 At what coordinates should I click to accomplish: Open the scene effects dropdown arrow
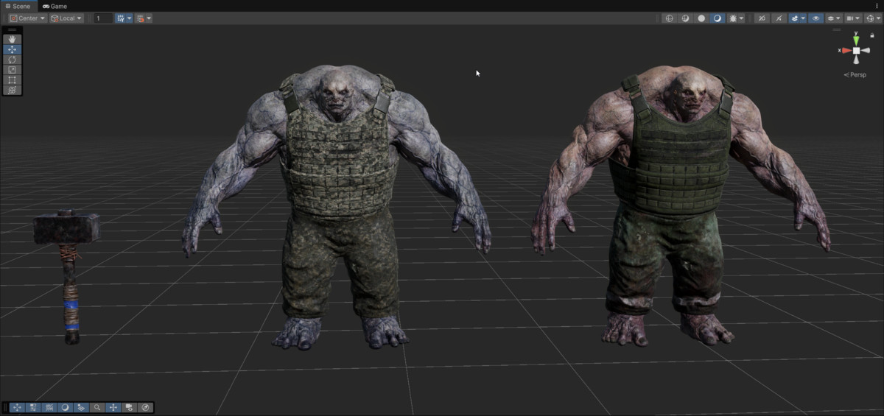pyautogui.click(x=803, y=18)
